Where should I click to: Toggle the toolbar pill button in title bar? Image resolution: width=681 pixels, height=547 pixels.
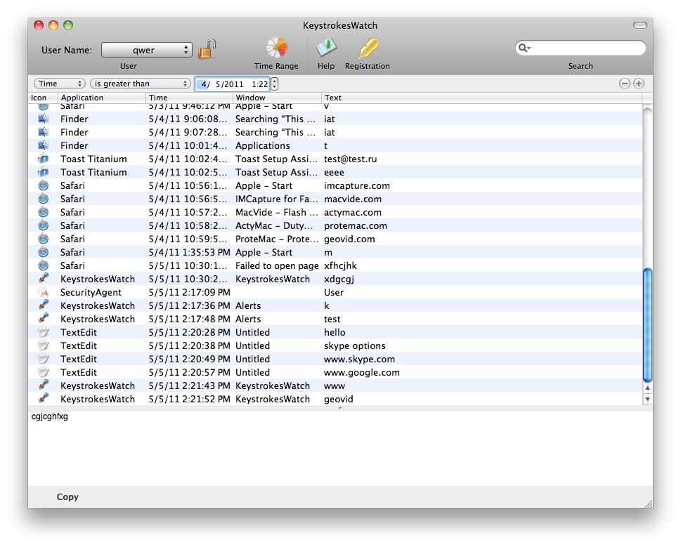(x=640, y=25)
